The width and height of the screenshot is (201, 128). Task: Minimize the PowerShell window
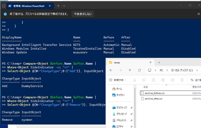point(181,5)
